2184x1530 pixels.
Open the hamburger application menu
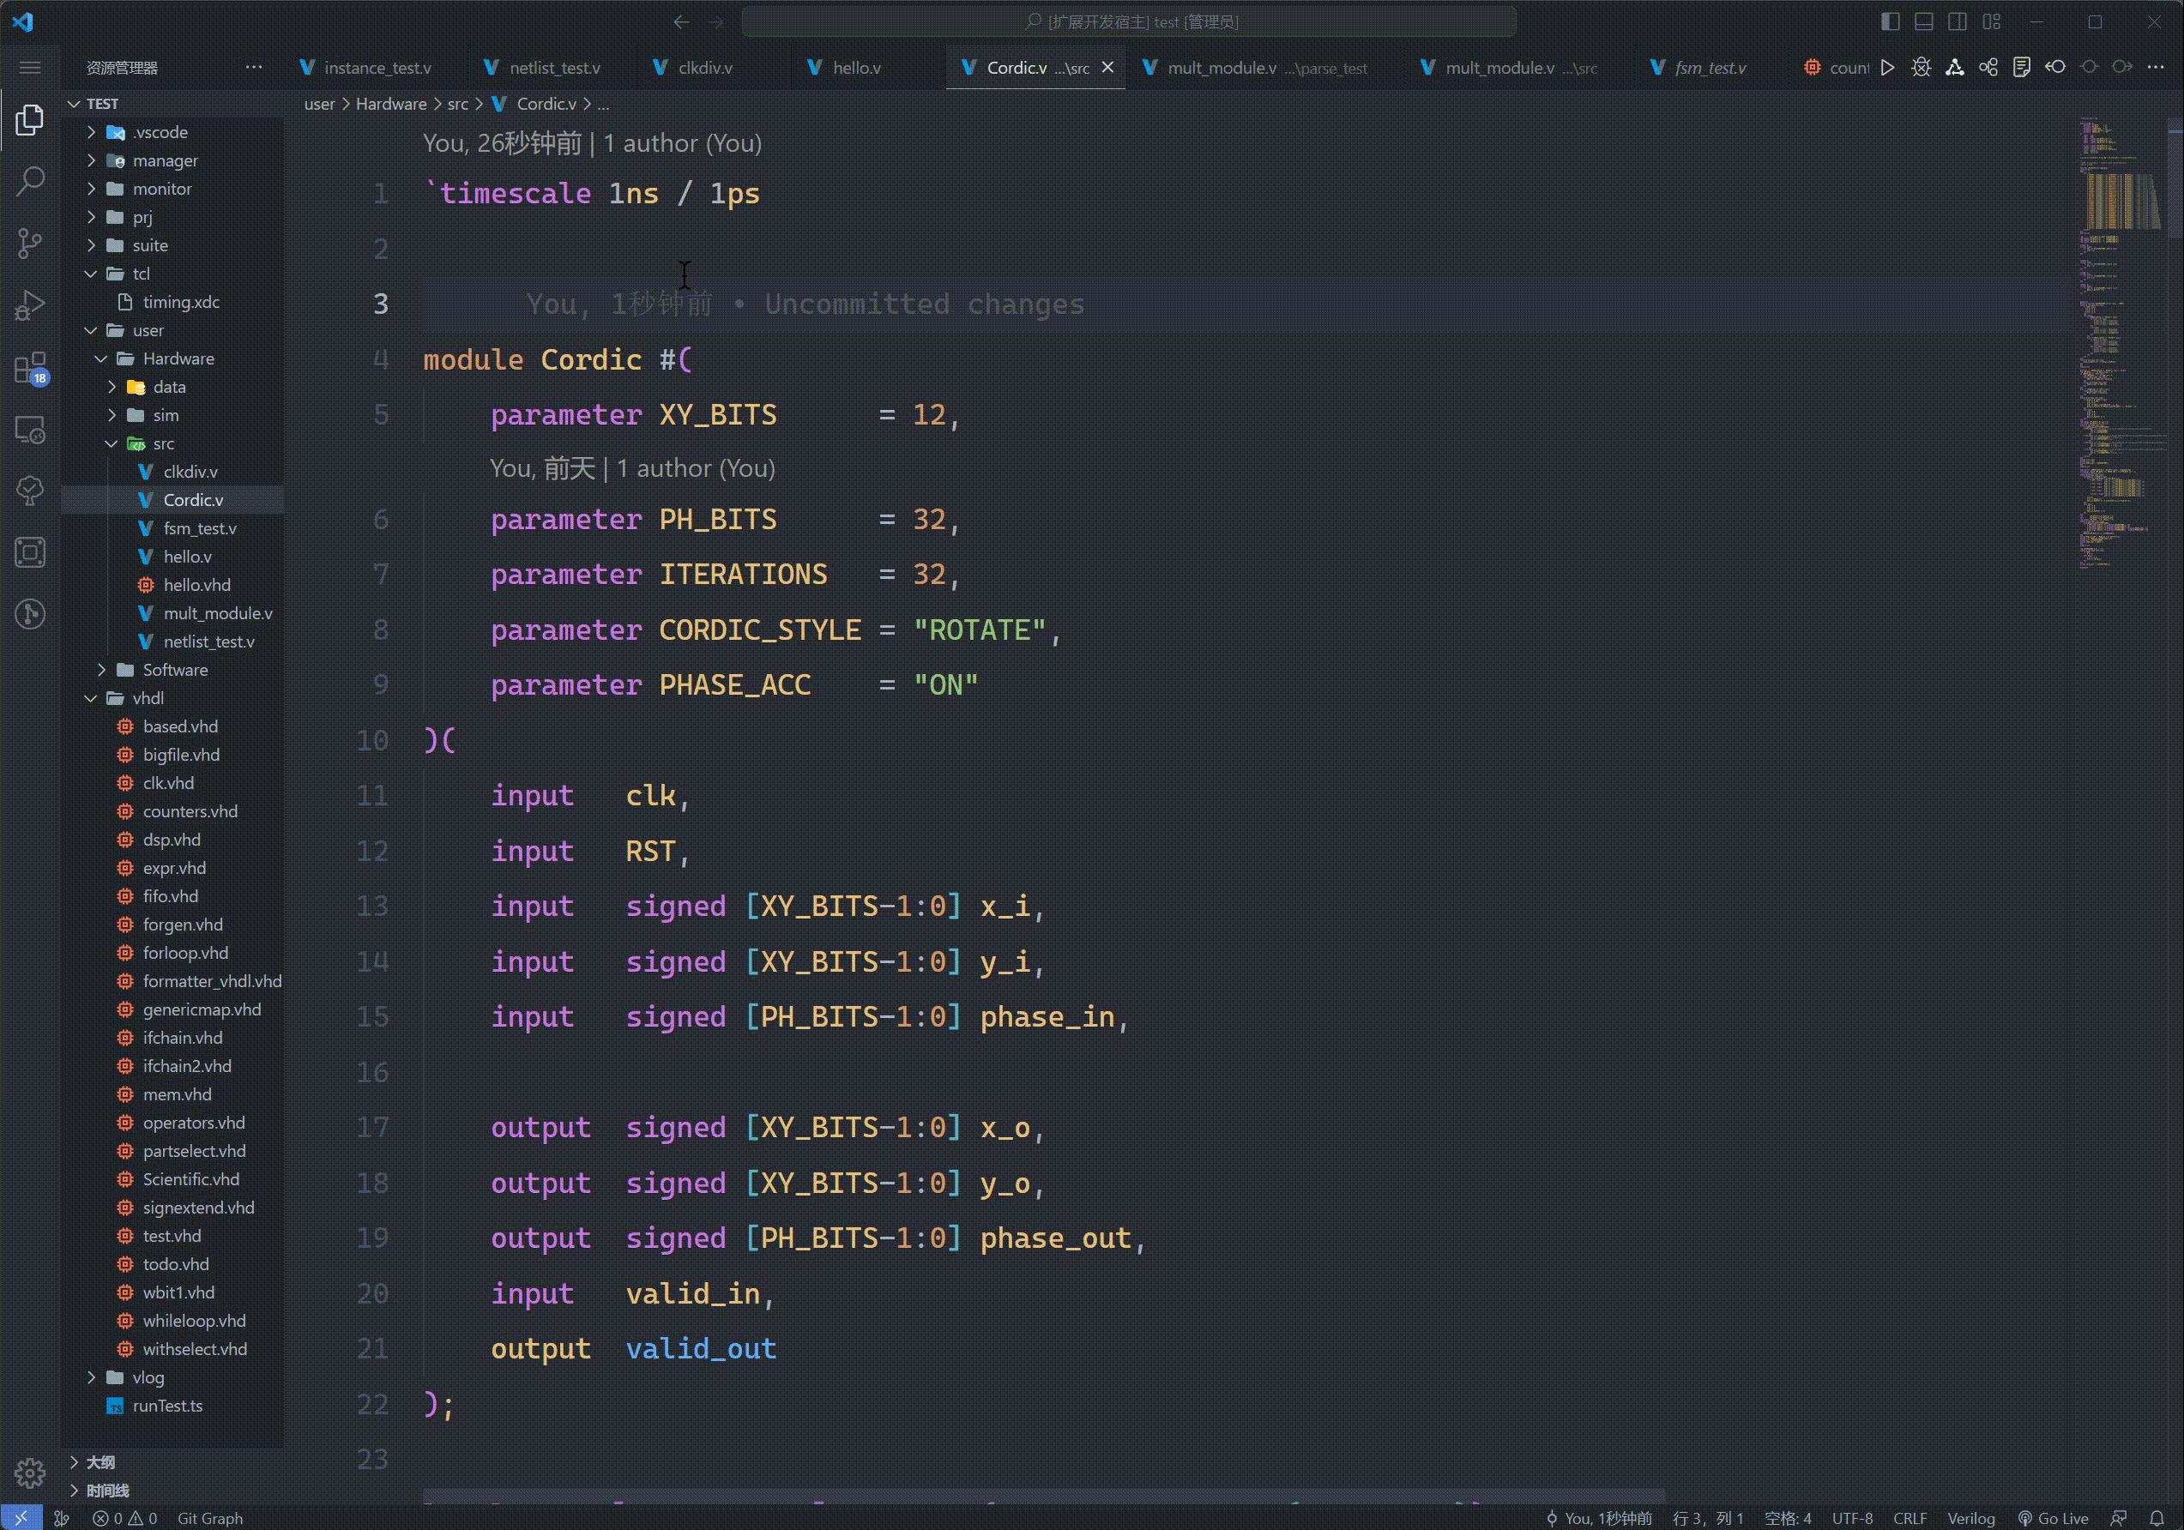(x=29, y=68)
